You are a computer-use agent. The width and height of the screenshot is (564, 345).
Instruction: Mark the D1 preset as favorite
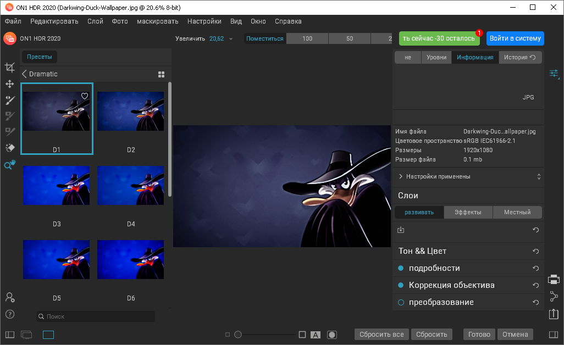click(85, 96)
